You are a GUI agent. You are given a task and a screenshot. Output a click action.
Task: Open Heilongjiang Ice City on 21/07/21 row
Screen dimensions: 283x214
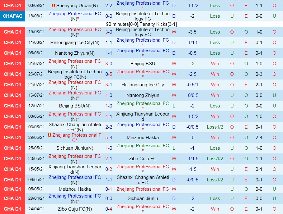tap(143, 85)
